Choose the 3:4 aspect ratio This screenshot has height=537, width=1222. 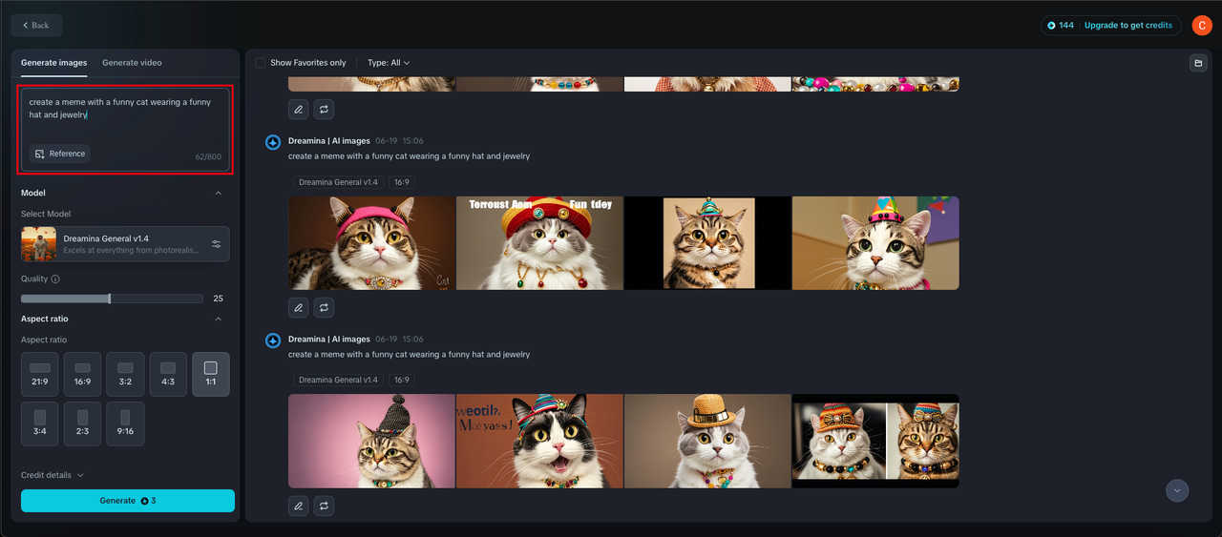40,423
